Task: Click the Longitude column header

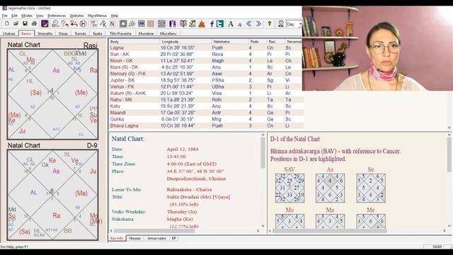Action: click(x=185, y=42)
